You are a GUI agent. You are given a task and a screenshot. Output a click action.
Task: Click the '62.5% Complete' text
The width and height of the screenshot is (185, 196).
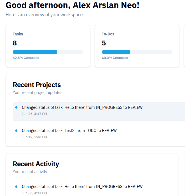[x=26, y=58]
